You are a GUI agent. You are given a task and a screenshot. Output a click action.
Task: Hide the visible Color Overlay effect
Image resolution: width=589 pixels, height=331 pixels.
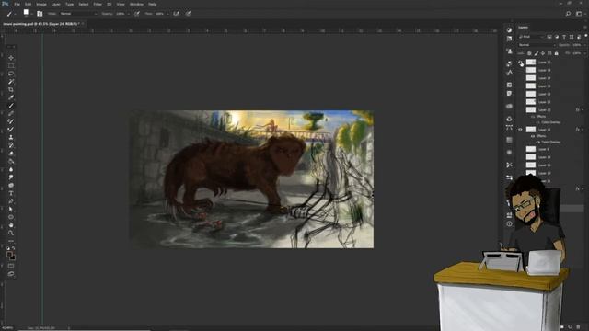pyautogui.click(x=537, y=143)
